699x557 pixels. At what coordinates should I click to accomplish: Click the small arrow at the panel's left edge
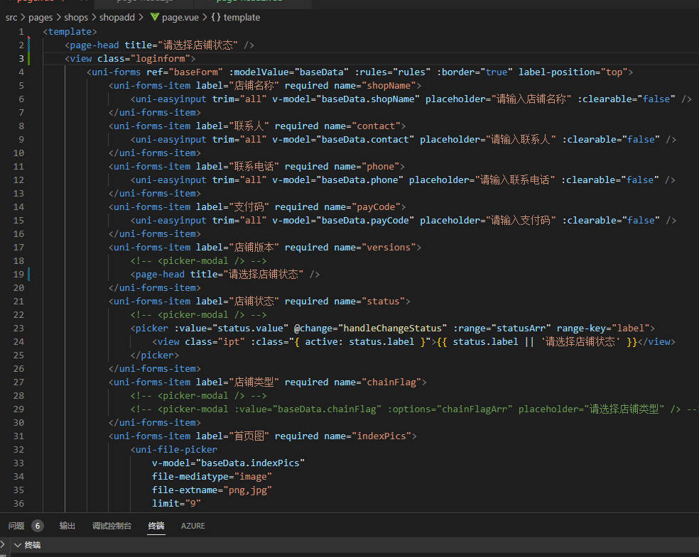[4, 545]
